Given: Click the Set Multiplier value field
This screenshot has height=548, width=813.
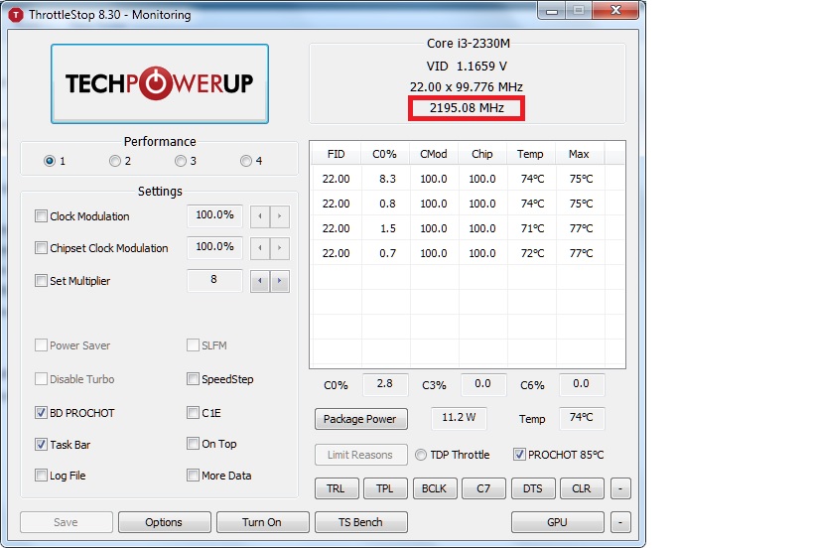Looking at the screenshot, I should (x=214, y=281).
